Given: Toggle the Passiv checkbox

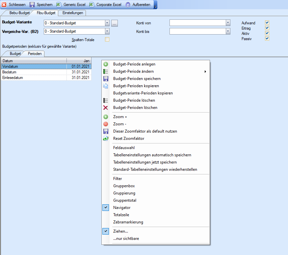Looking at the screenshot, I should pos(267,38).
